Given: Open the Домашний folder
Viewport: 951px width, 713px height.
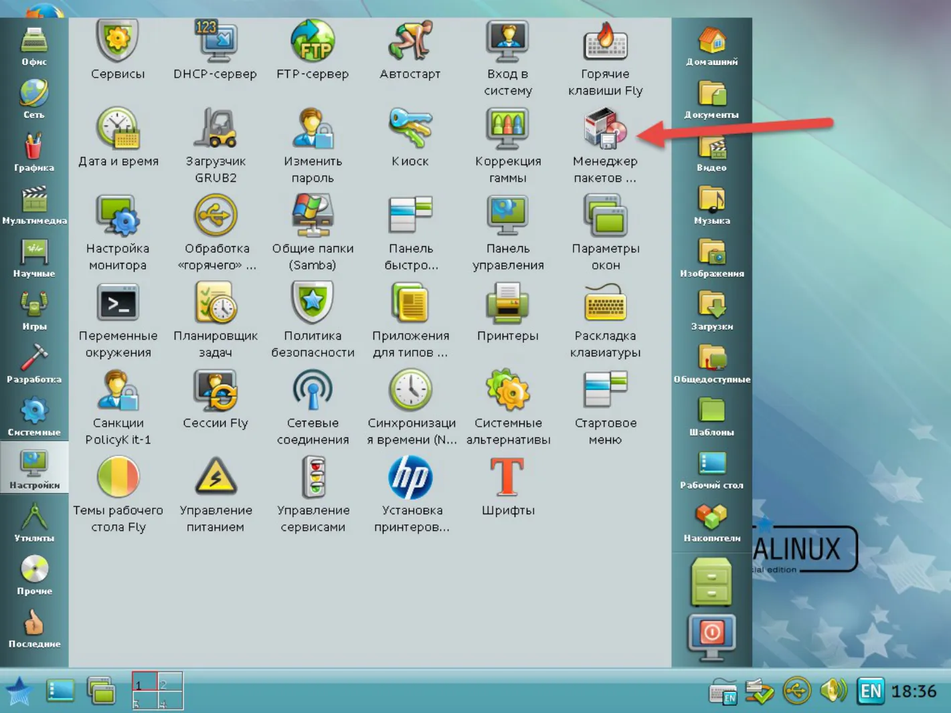Looking at the screenshot, I should [711, 47].
